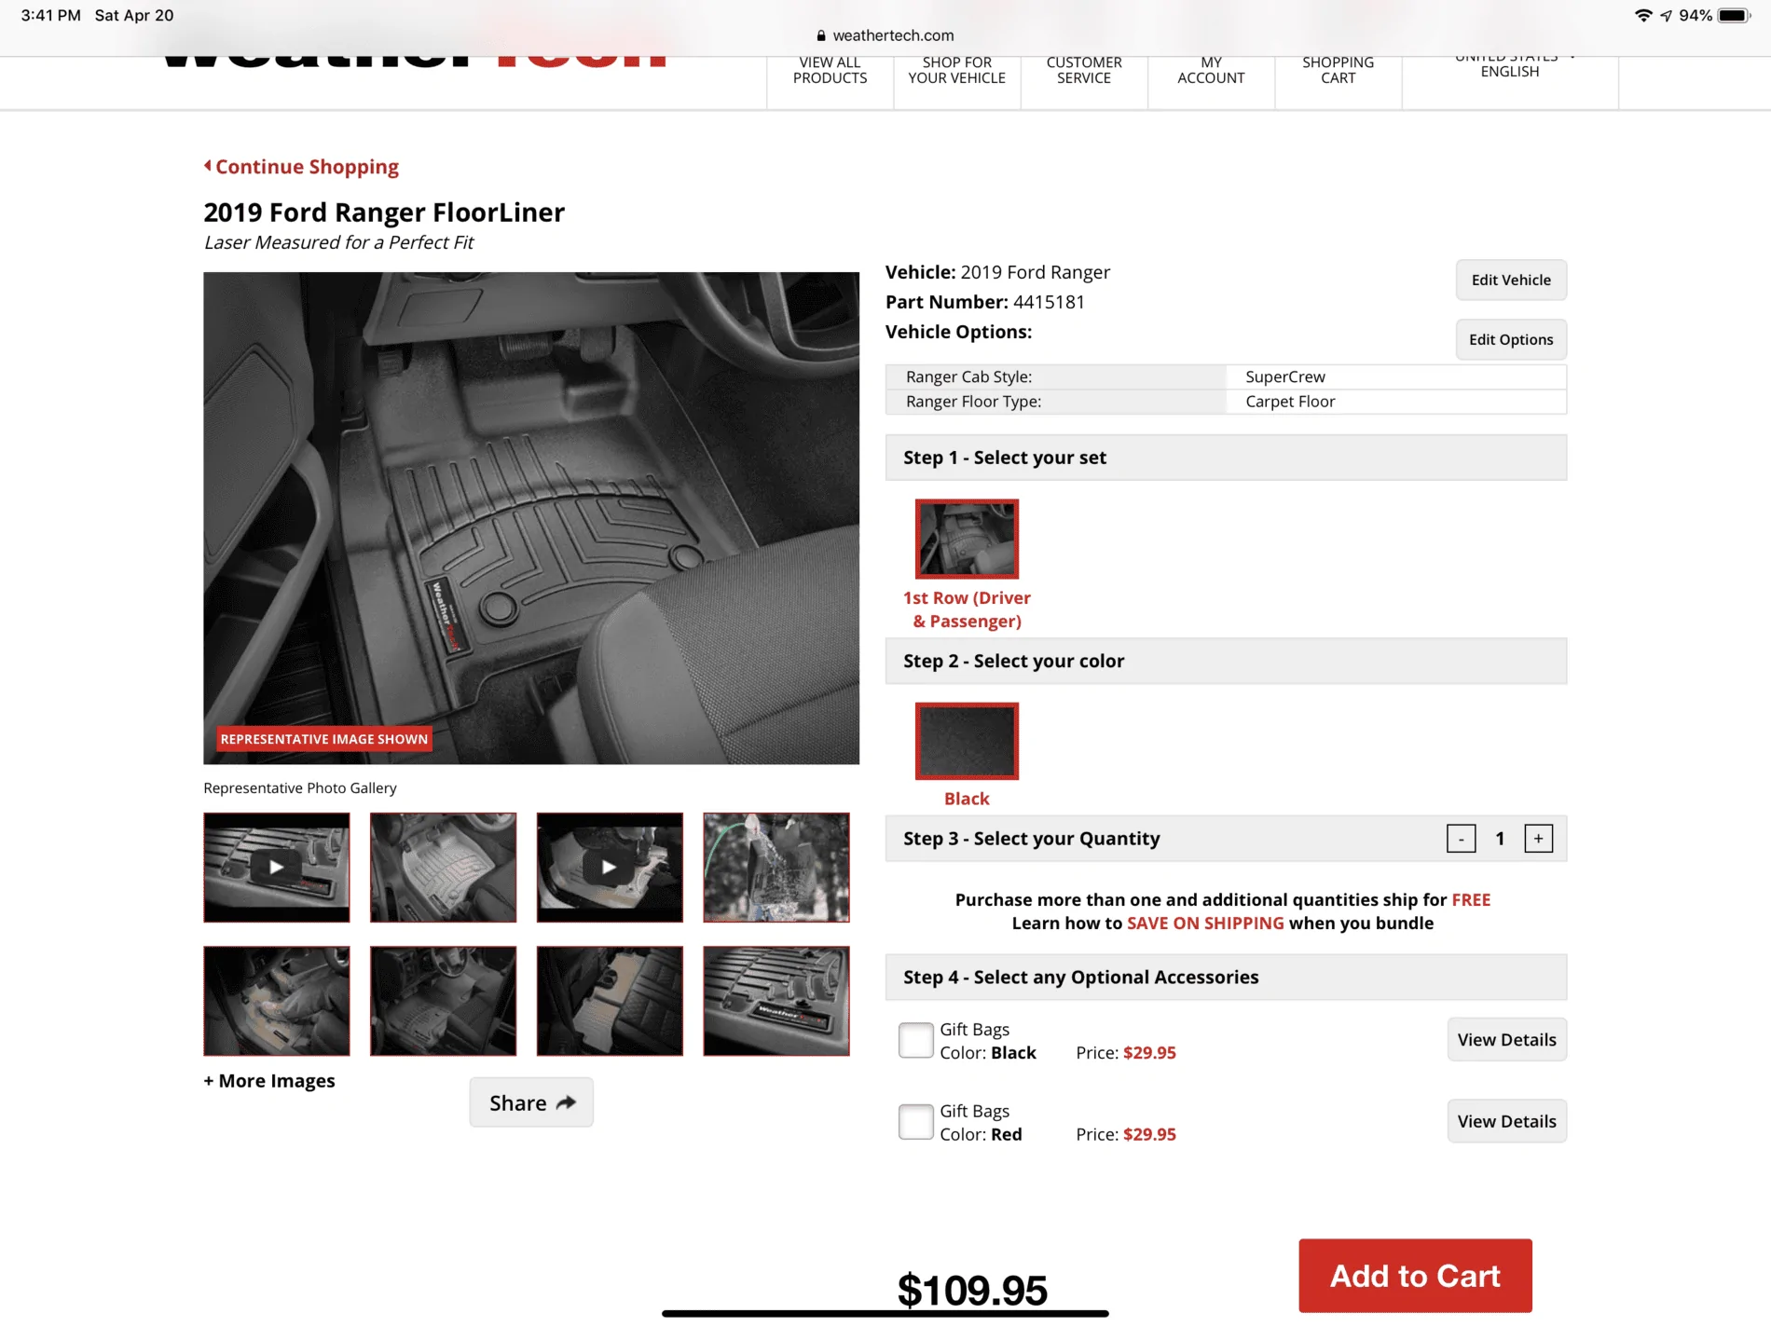The image size is (1771, 1327).
Task: Check the Gift Bags Red checkbox
Action: coord(915,1122)
